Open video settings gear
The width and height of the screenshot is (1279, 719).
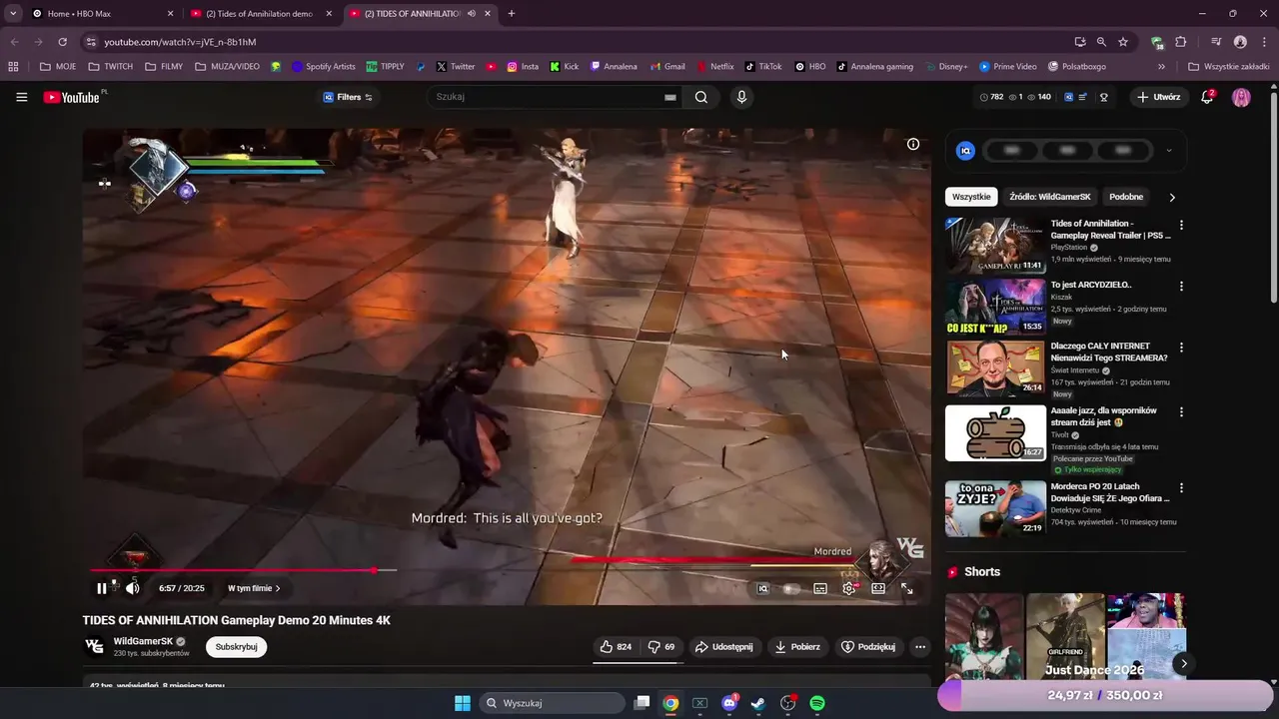pyautogui.click(x=848, y=588)
